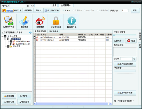Click the 注册成功 status cell
This screenshot has width=142, height=109.
83,37
